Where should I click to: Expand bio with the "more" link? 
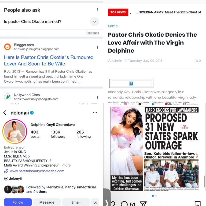point(66,165)
